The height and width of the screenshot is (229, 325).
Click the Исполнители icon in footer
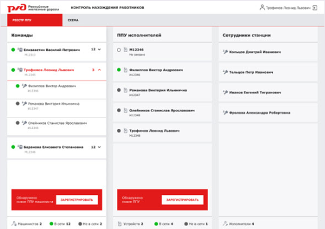(x=225, y=224)
